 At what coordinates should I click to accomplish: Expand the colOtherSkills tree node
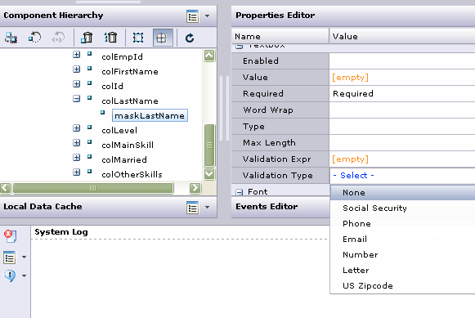pos(76,172)
